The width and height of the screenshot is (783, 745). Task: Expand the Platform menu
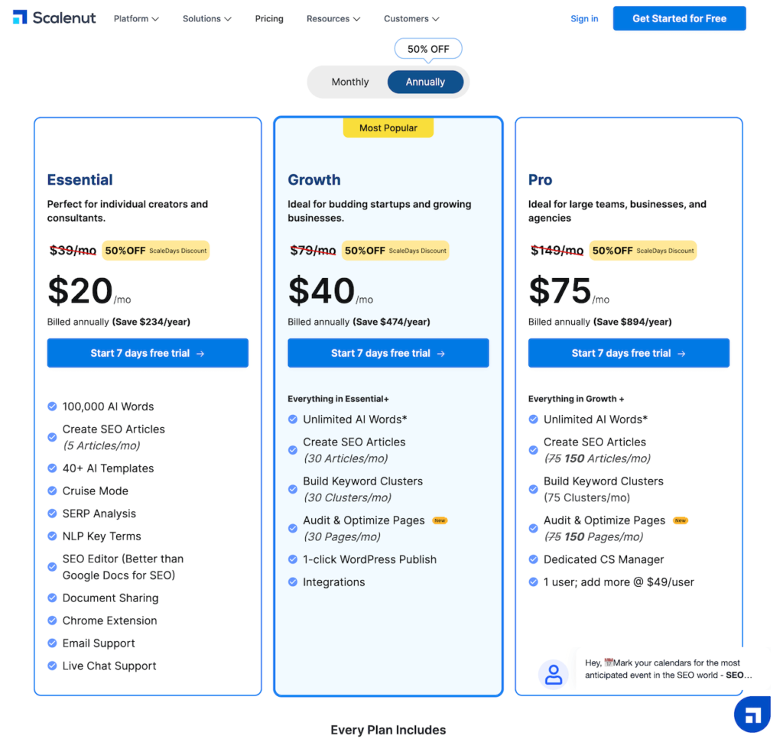click(136, 18)
